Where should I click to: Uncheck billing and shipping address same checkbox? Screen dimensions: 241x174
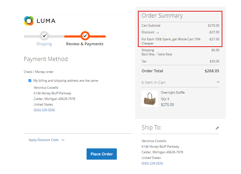point(30,81)
